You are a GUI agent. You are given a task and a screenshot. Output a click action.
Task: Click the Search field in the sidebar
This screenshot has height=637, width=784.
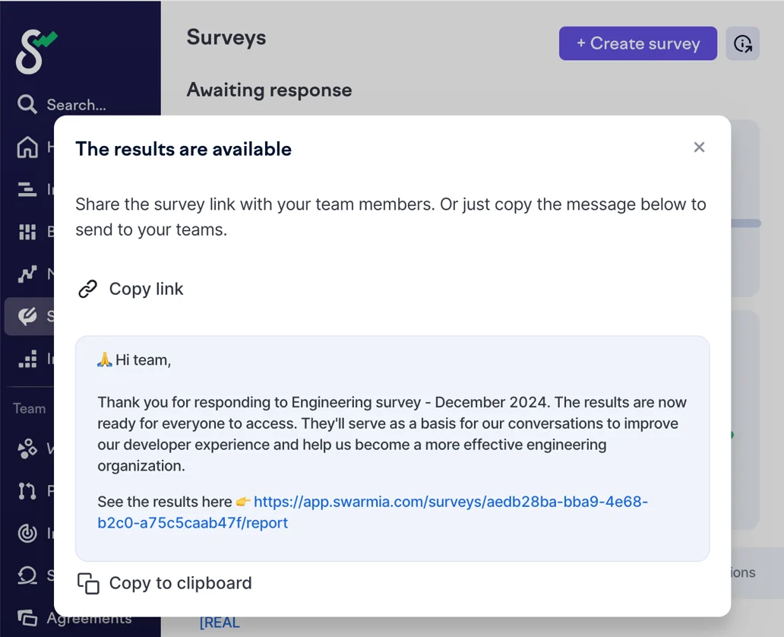[x=76, y=105]
